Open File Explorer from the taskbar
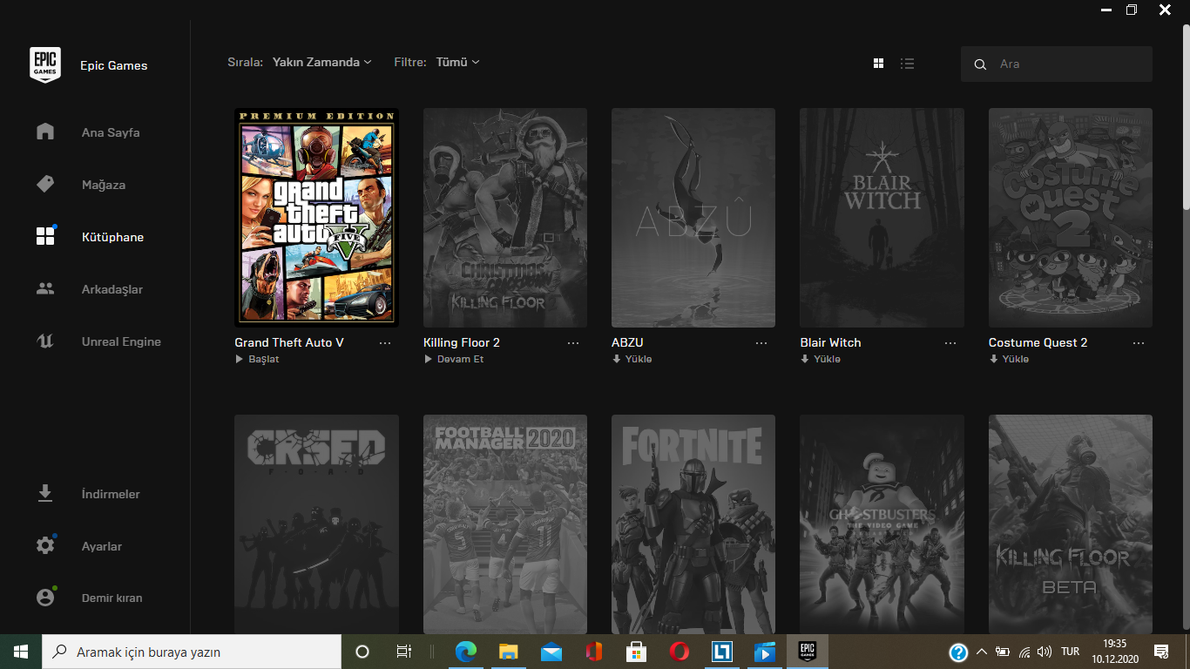 509,652
